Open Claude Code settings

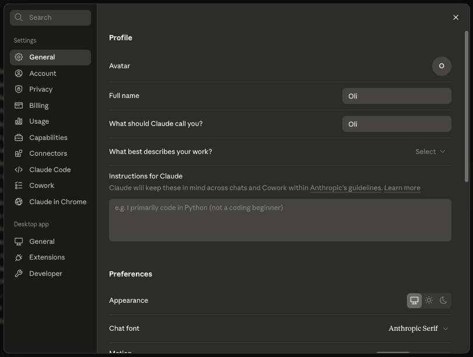pos(50,170)
